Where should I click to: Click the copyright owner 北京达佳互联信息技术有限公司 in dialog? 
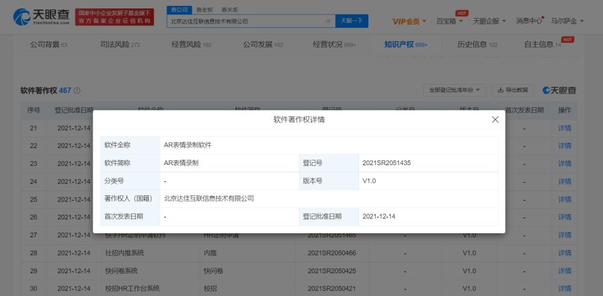pos(209,199)
